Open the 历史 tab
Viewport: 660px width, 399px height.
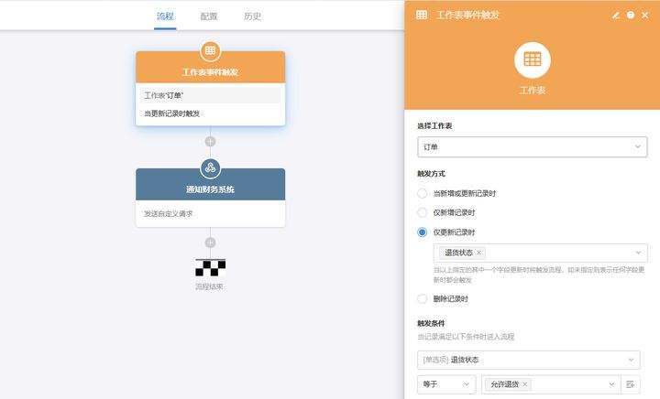pyautogui.click(x=252, y=16)
